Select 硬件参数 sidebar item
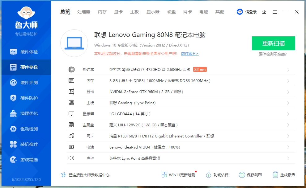Image resolution: width=306 pixels, height=188 pixels. 26,67
